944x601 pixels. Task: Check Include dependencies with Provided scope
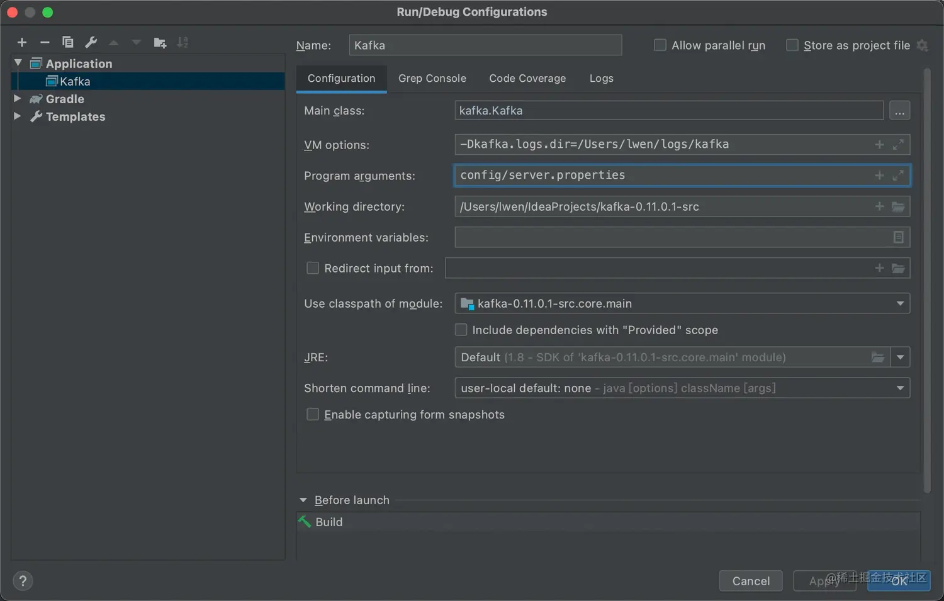point(461,330)
